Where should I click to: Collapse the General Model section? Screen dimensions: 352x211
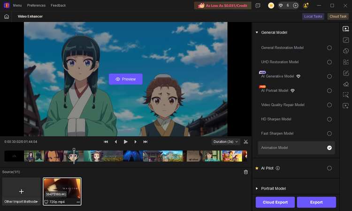[x=257, y=32]
